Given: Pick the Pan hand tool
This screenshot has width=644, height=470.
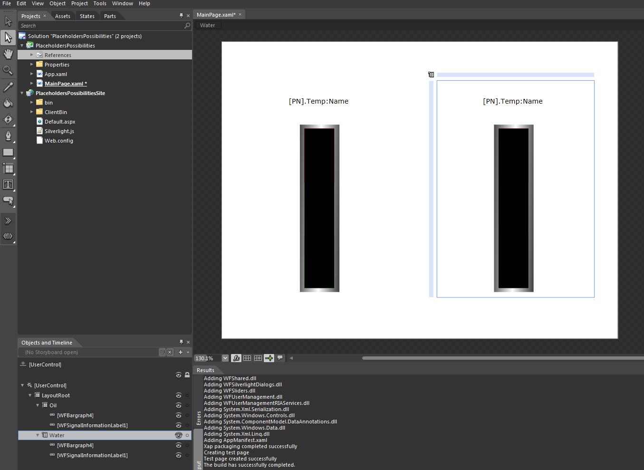Looking at the screenshot, I should pos(8,54).
